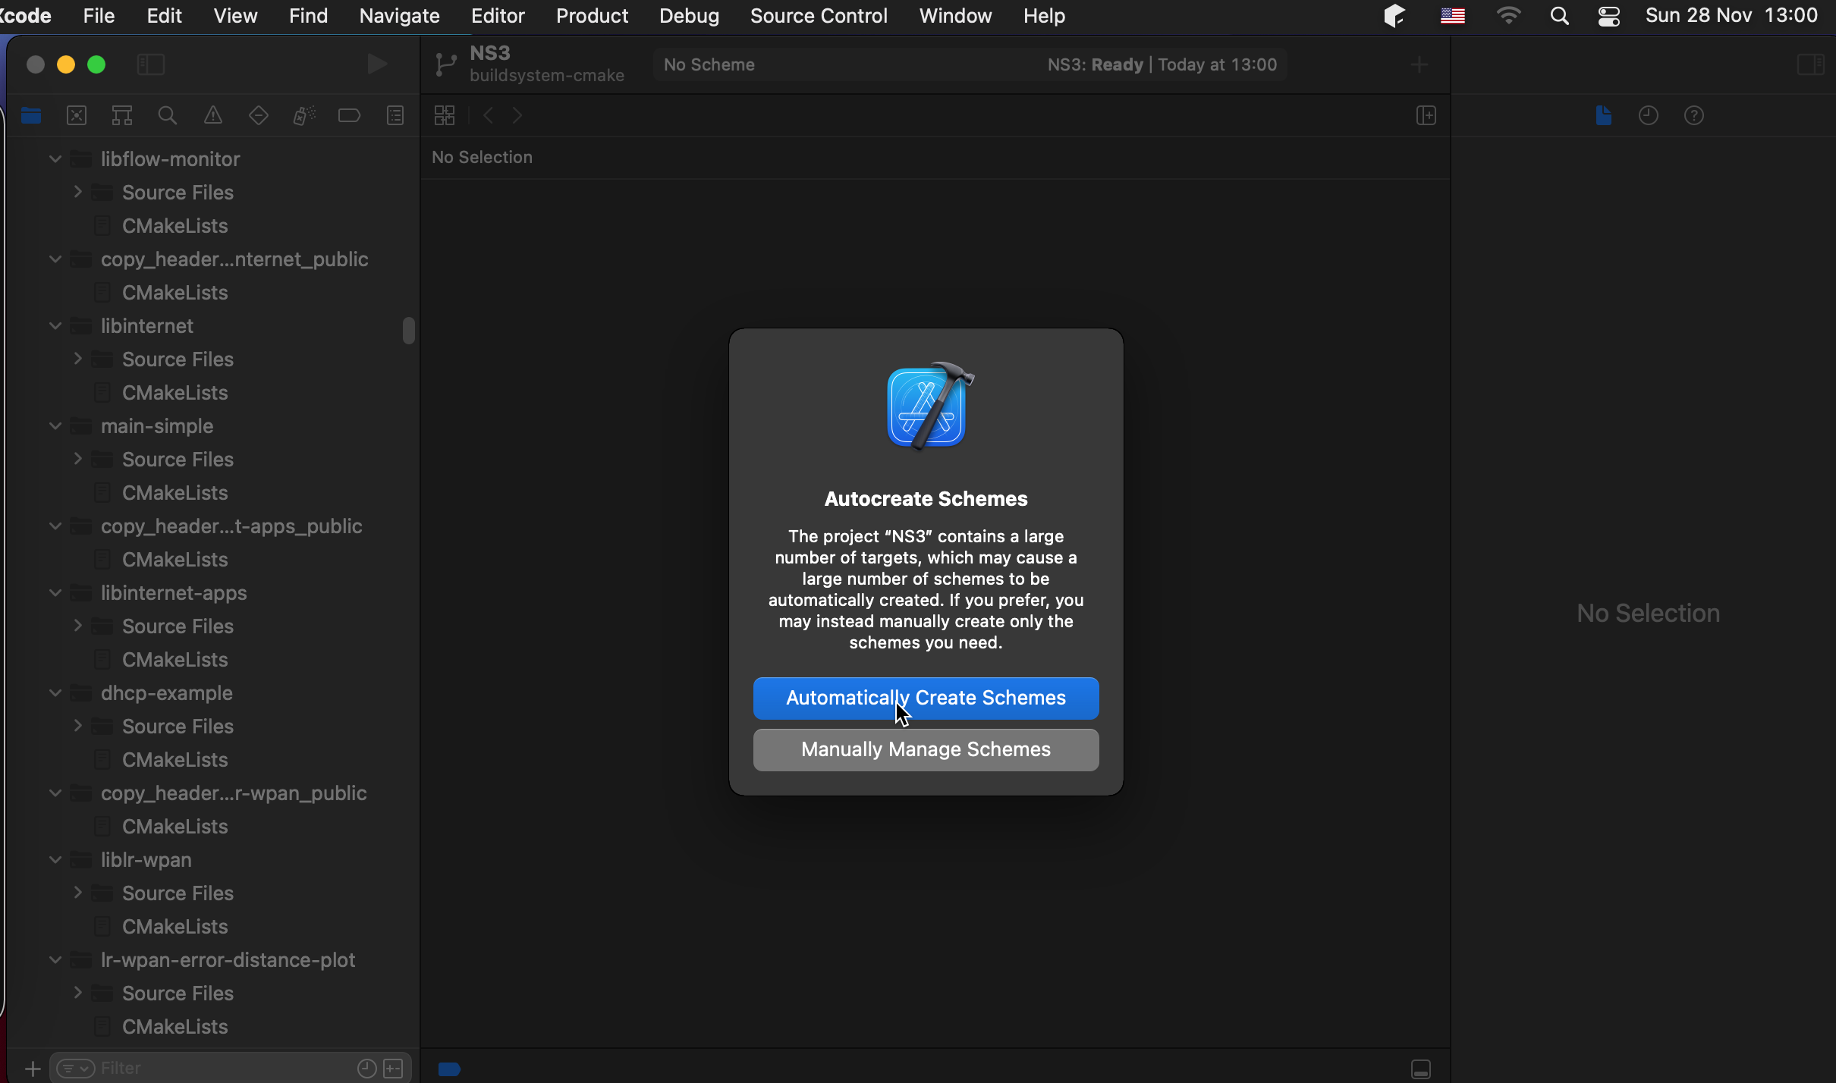Open the Issue navigator warning icon
Screen dimensions: 1836x1083
point(213,115)
